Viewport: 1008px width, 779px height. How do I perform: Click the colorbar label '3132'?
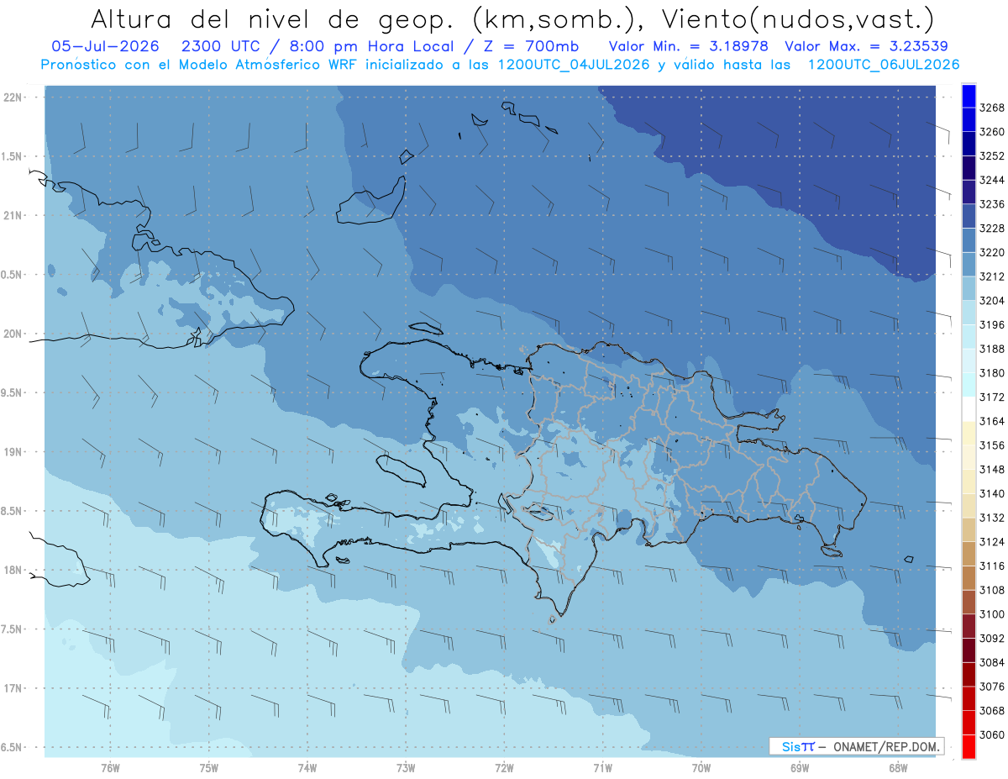click(x=992, y=518)
